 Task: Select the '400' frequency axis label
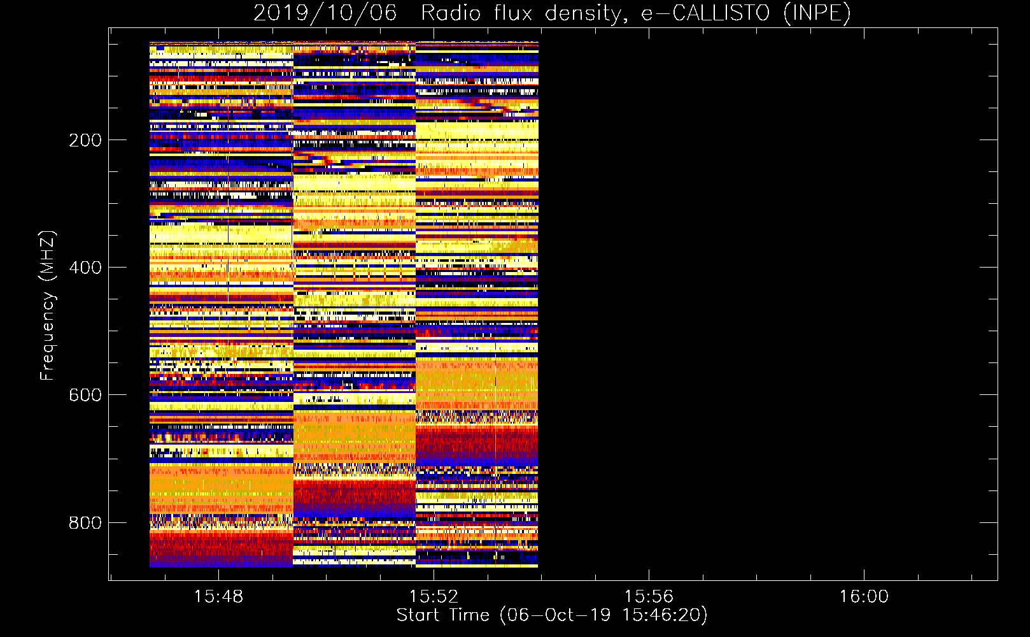pos(85,268)
